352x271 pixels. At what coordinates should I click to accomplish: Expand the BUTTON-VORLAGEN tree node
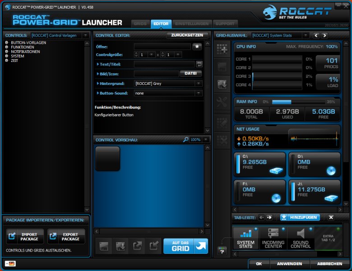(x=6, y=42)
